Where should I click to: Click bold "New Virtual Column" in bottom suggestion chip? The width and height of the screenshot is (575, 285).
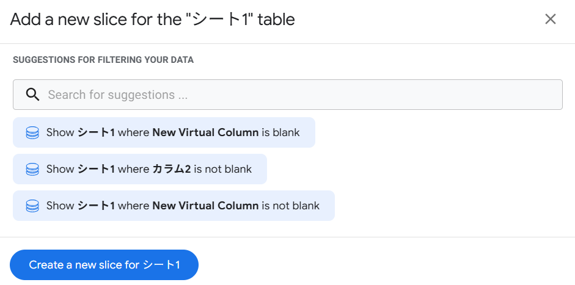(205, 206)
